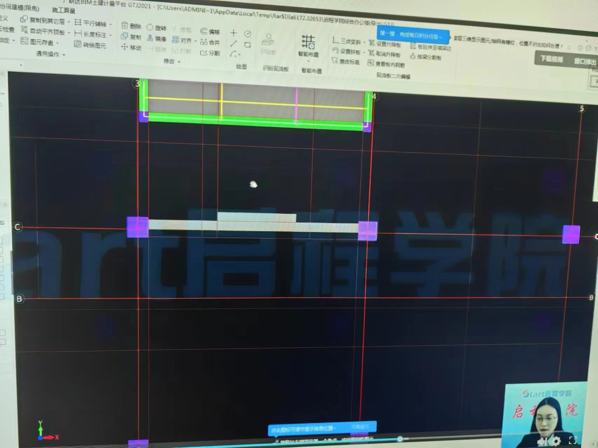Click the 图元存盘 tool

pos(37,42)
